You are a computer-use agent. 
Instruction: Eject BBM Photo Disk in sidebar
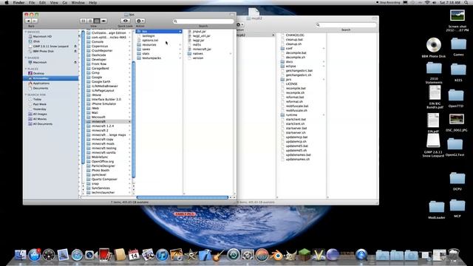(x=75, y=51)
